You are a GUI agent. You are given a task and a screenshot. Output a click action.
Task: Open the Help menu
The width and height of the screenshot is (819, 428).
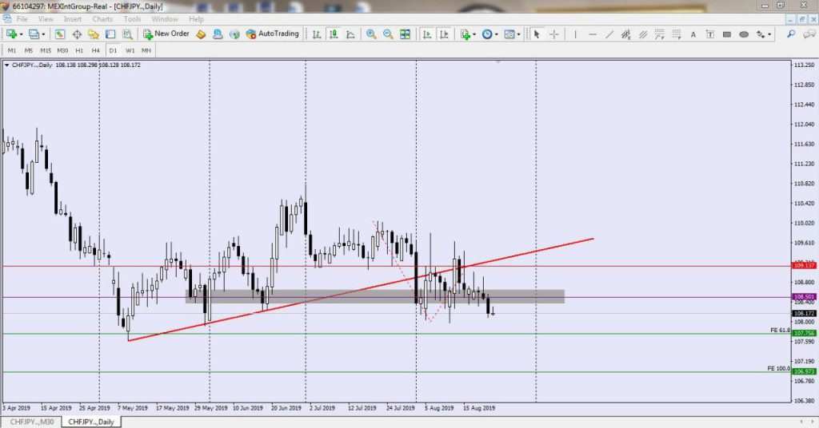pos(196,19)
